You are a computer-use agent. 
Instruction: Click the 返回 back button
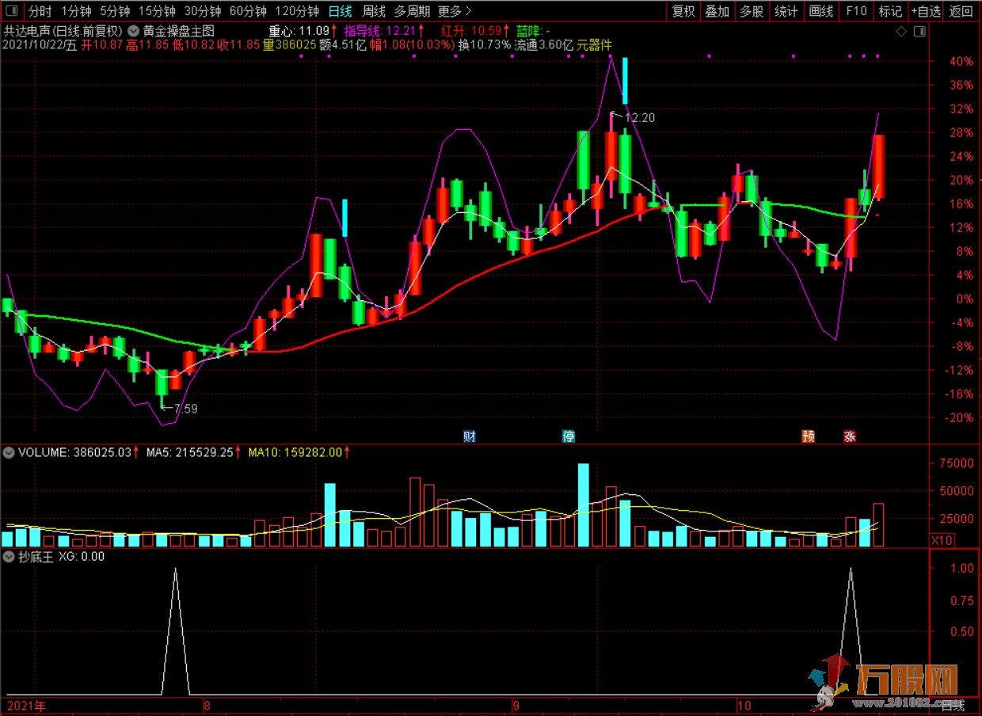961,11
